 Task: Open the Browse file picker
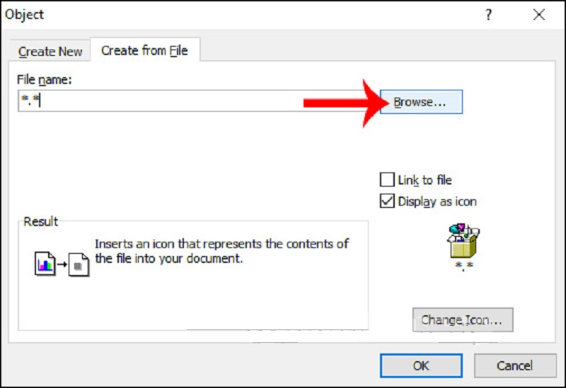(421, 102)
